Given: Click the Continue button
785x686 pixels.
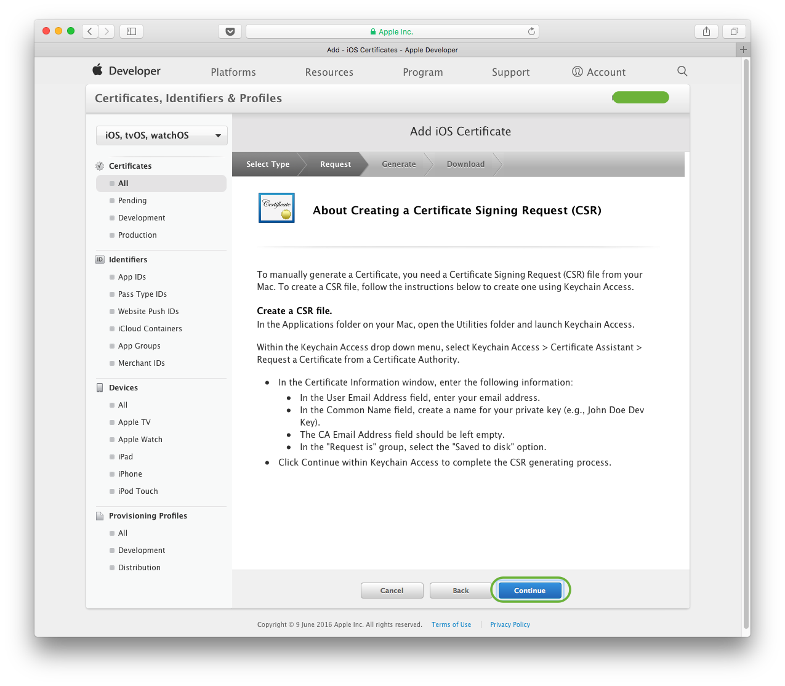Looking at the screenshot, I should tap(530, 591).
